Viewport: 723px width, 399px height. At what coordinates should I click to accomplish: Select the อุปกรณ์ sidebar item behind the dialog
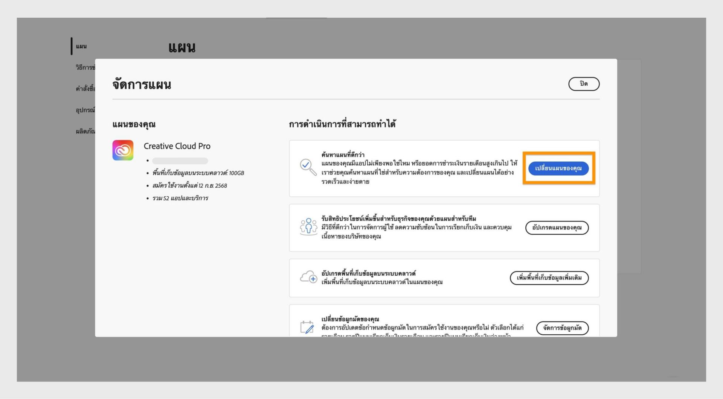point(85,110)
